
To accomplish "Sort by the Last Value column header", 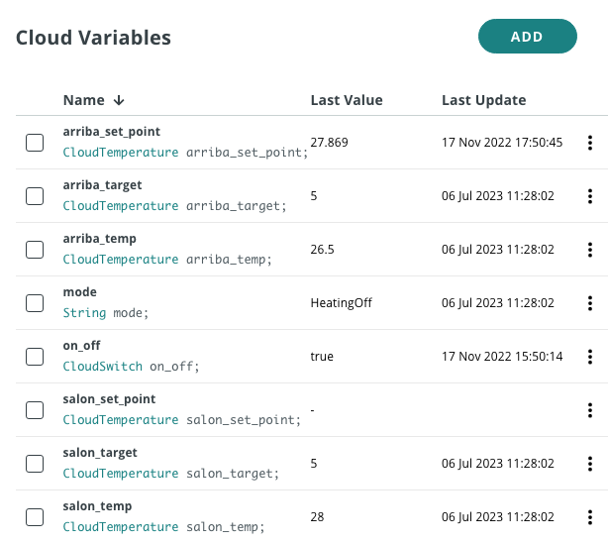I will (347, 100).
